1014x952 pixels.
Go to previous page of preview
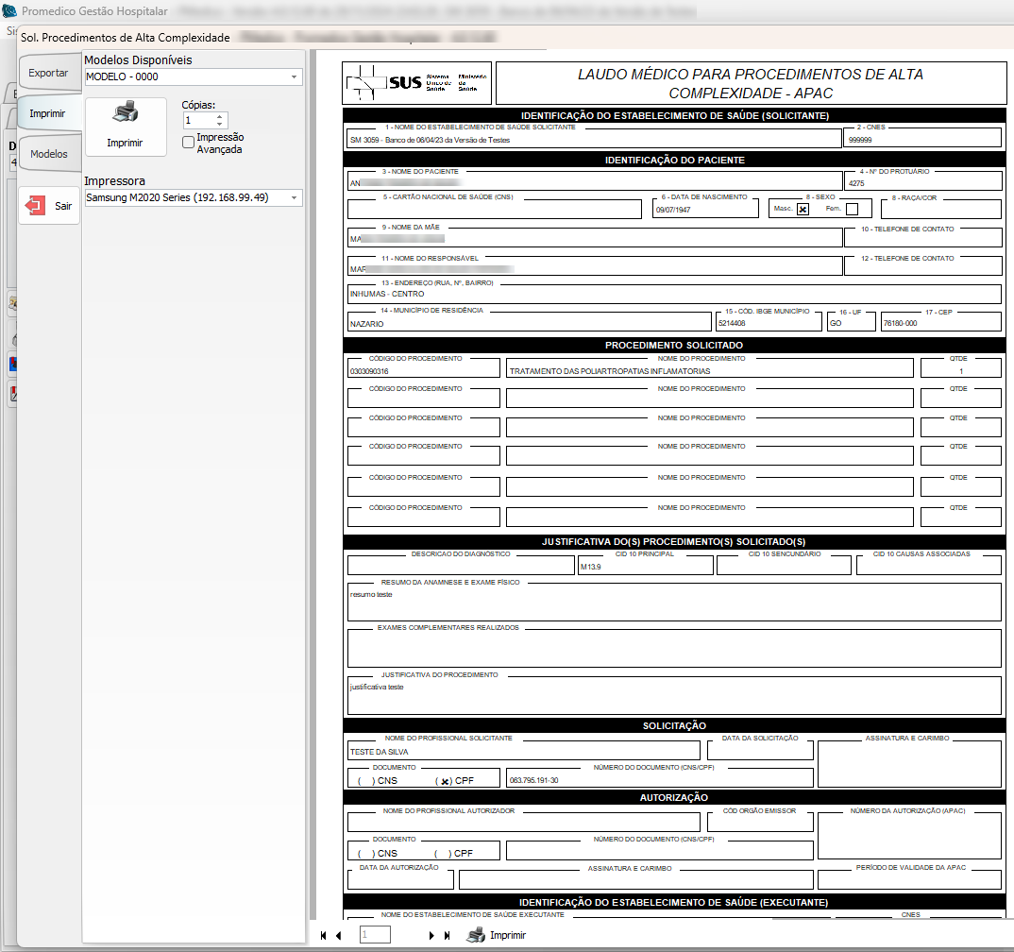tap(338, 935)
